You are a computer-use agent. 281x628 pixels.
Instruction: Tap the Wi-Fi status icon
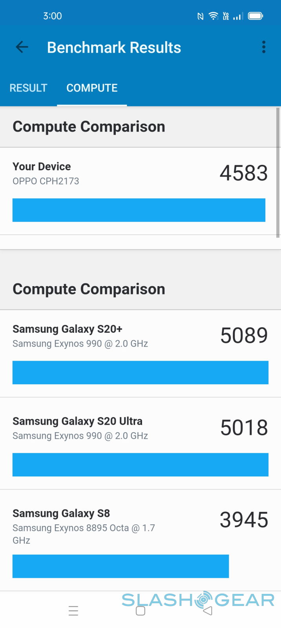point(213,16)
